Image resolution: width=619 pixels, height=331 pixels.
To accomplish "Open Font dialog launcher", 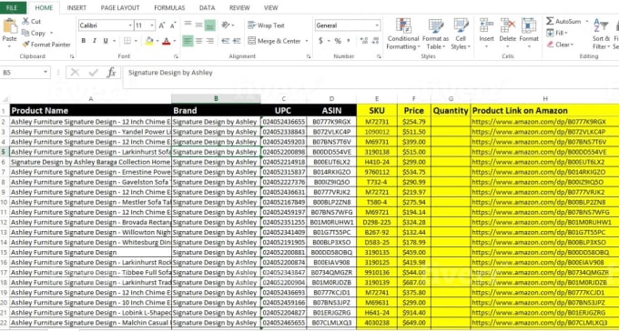I will coord(177,56).
